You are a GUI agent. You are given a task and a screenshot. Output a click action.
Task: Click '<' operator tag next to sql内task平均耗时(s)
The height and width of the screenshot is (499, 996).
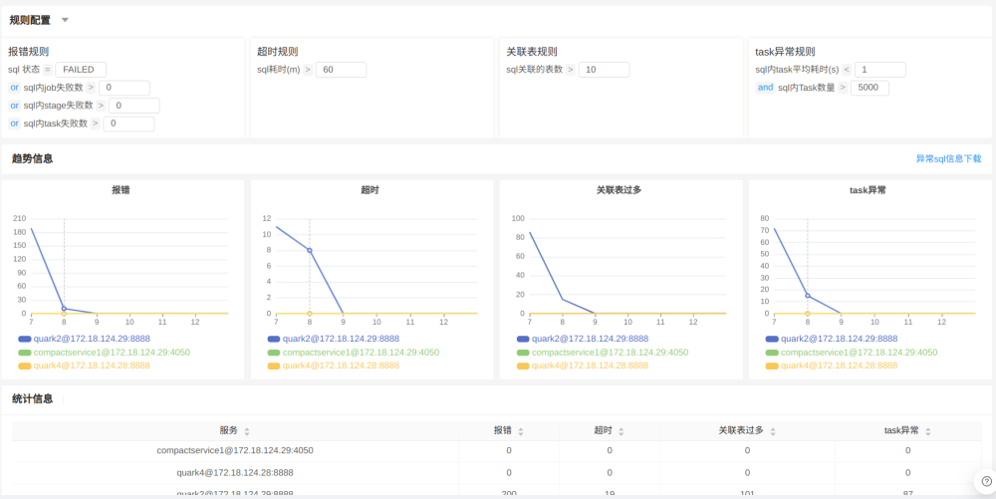point(847,70)
